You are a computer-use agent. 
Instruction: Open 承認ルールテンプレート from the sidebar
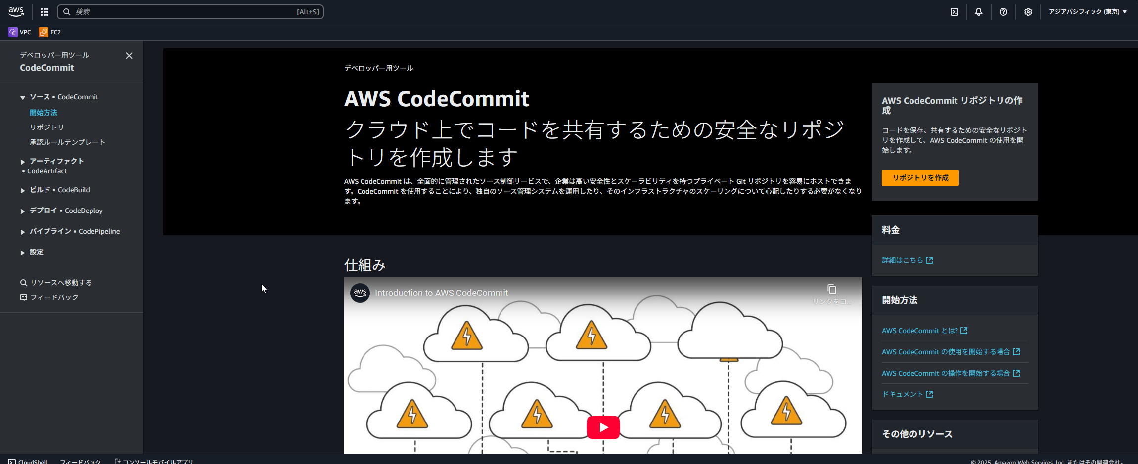tap(67, 142)
